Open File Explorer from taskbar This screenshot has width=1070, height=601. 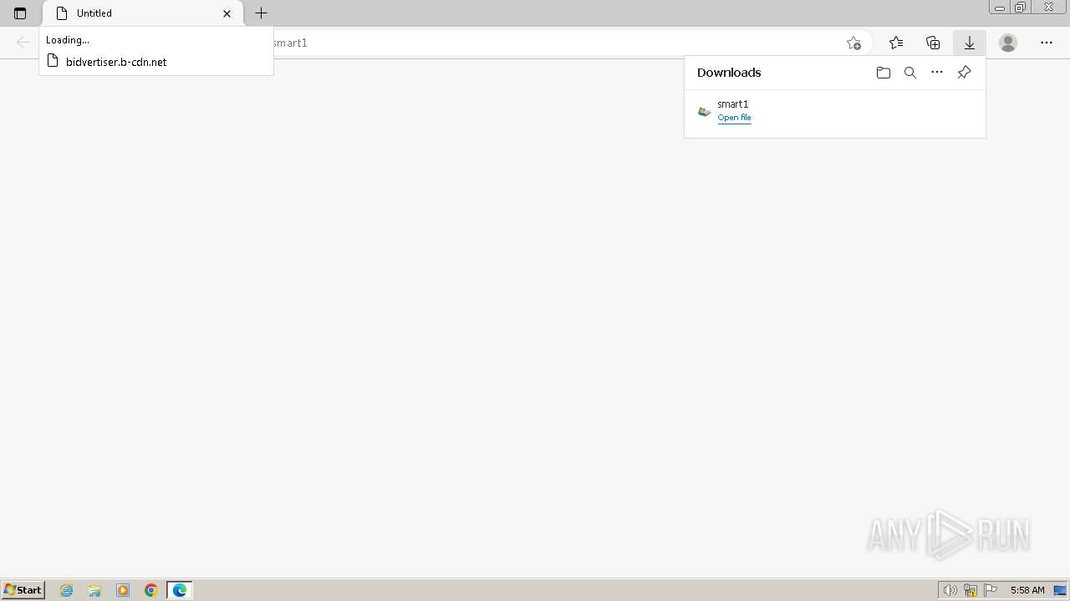pos(94,590)
